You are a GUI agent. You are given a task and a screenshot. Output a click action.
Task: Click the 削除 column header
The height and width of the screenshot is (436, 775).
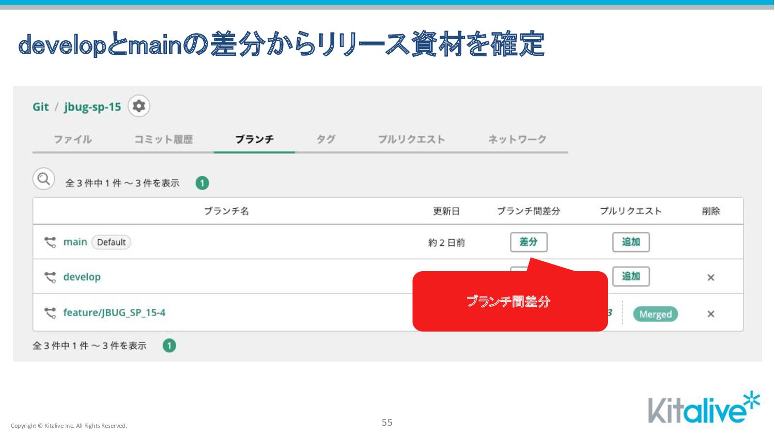point(711,211)
